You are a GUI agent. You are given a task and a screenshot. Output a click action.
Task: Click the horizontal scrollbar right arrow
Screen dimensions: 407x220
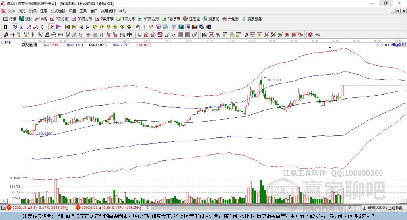pos(350,208)
